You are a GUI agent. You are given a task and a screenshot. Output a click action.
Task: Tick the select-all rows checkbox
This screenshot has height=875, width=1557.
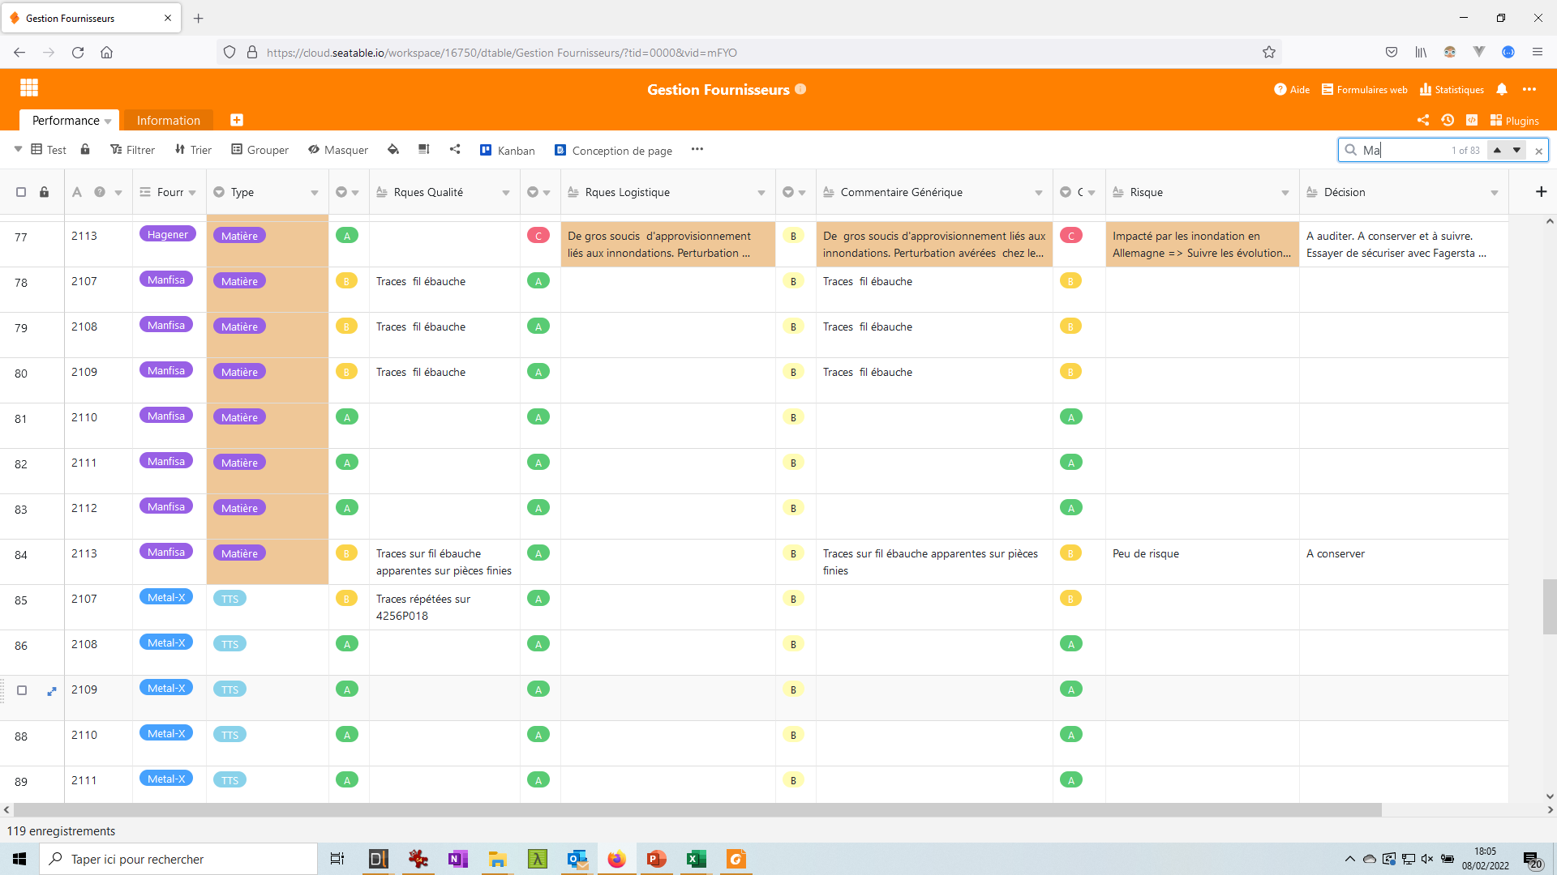point(21,192)
